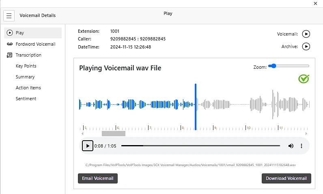This screenshot has width=323, height=194.
Task: Click the caller number 9209882845 : 9209882845
Action: pos(138,39)
